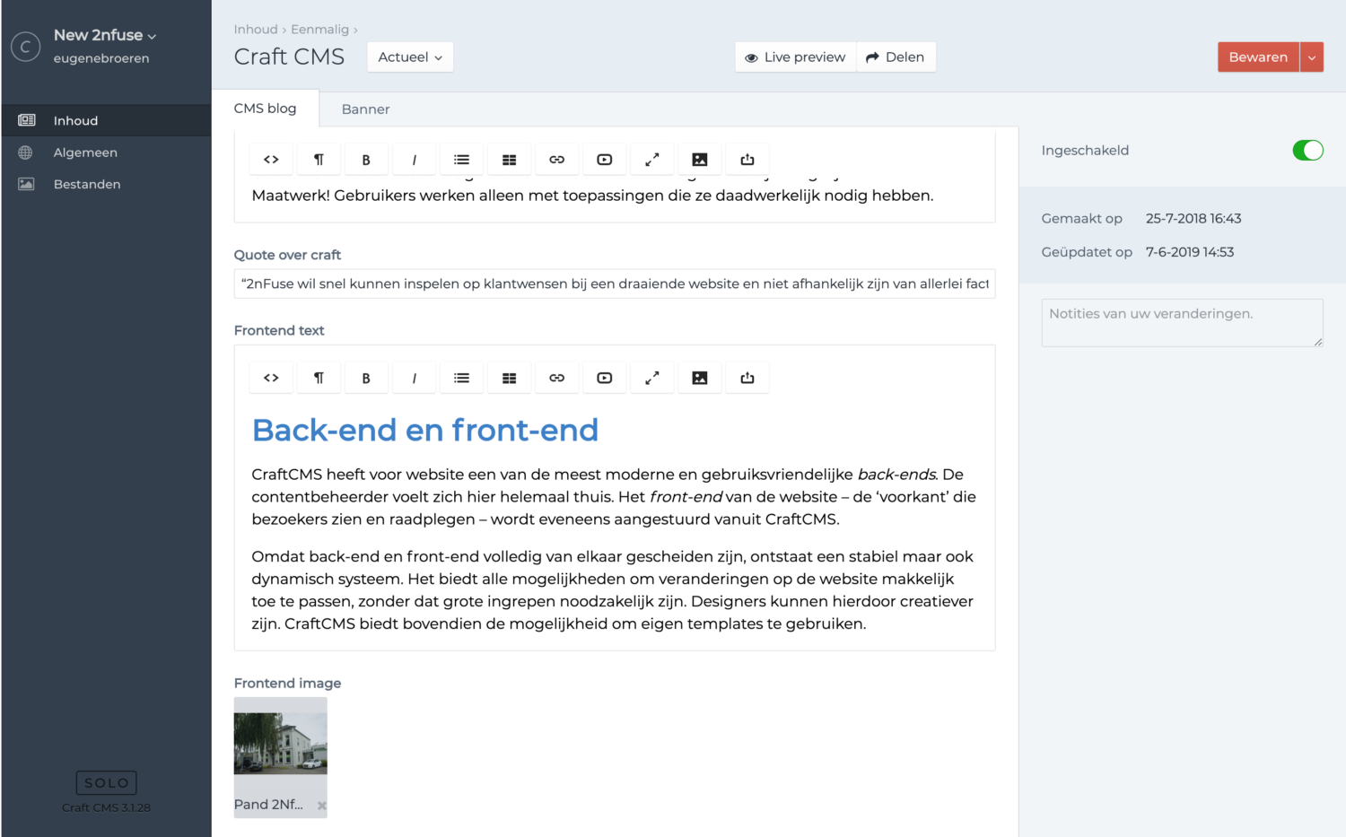Insert video in Frontend text editor
Screen dimensions: 1346x837
pos(604,378)
